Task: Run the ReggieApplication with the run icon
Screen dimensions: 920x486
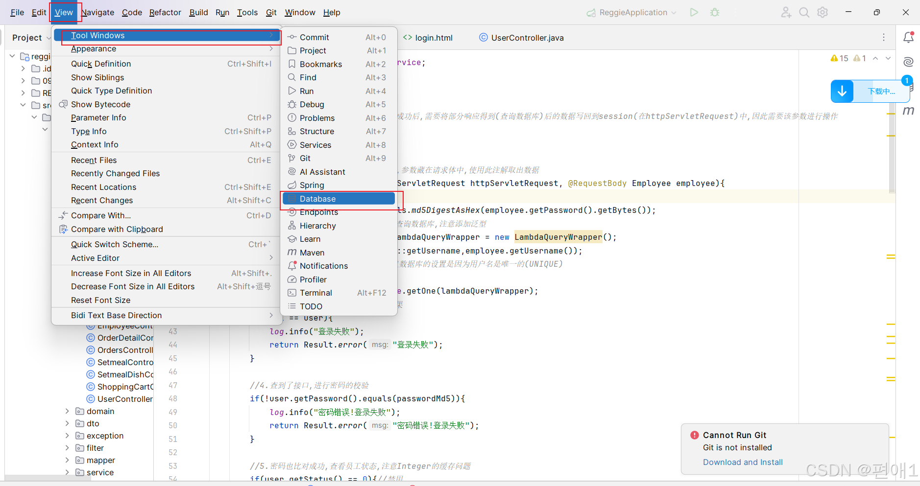Action: click(694, 12)
